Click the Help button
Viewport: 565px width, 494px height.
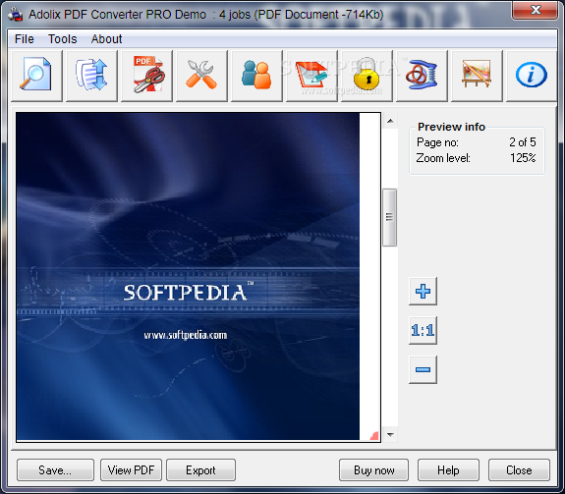(448, 469)
